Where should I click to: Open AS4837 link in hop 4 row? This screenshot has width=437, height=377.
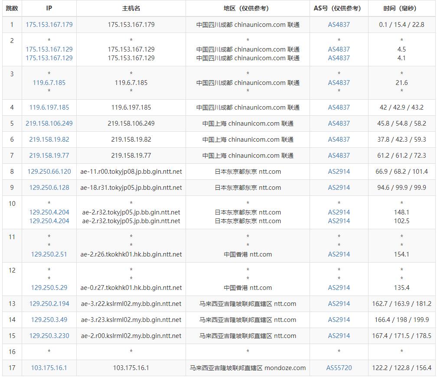(x=339, y=107)
